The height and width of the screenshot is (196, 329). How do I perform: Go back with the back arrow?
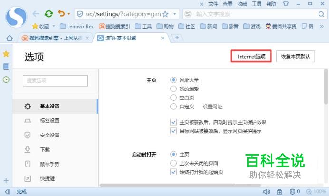click(36, 14)
